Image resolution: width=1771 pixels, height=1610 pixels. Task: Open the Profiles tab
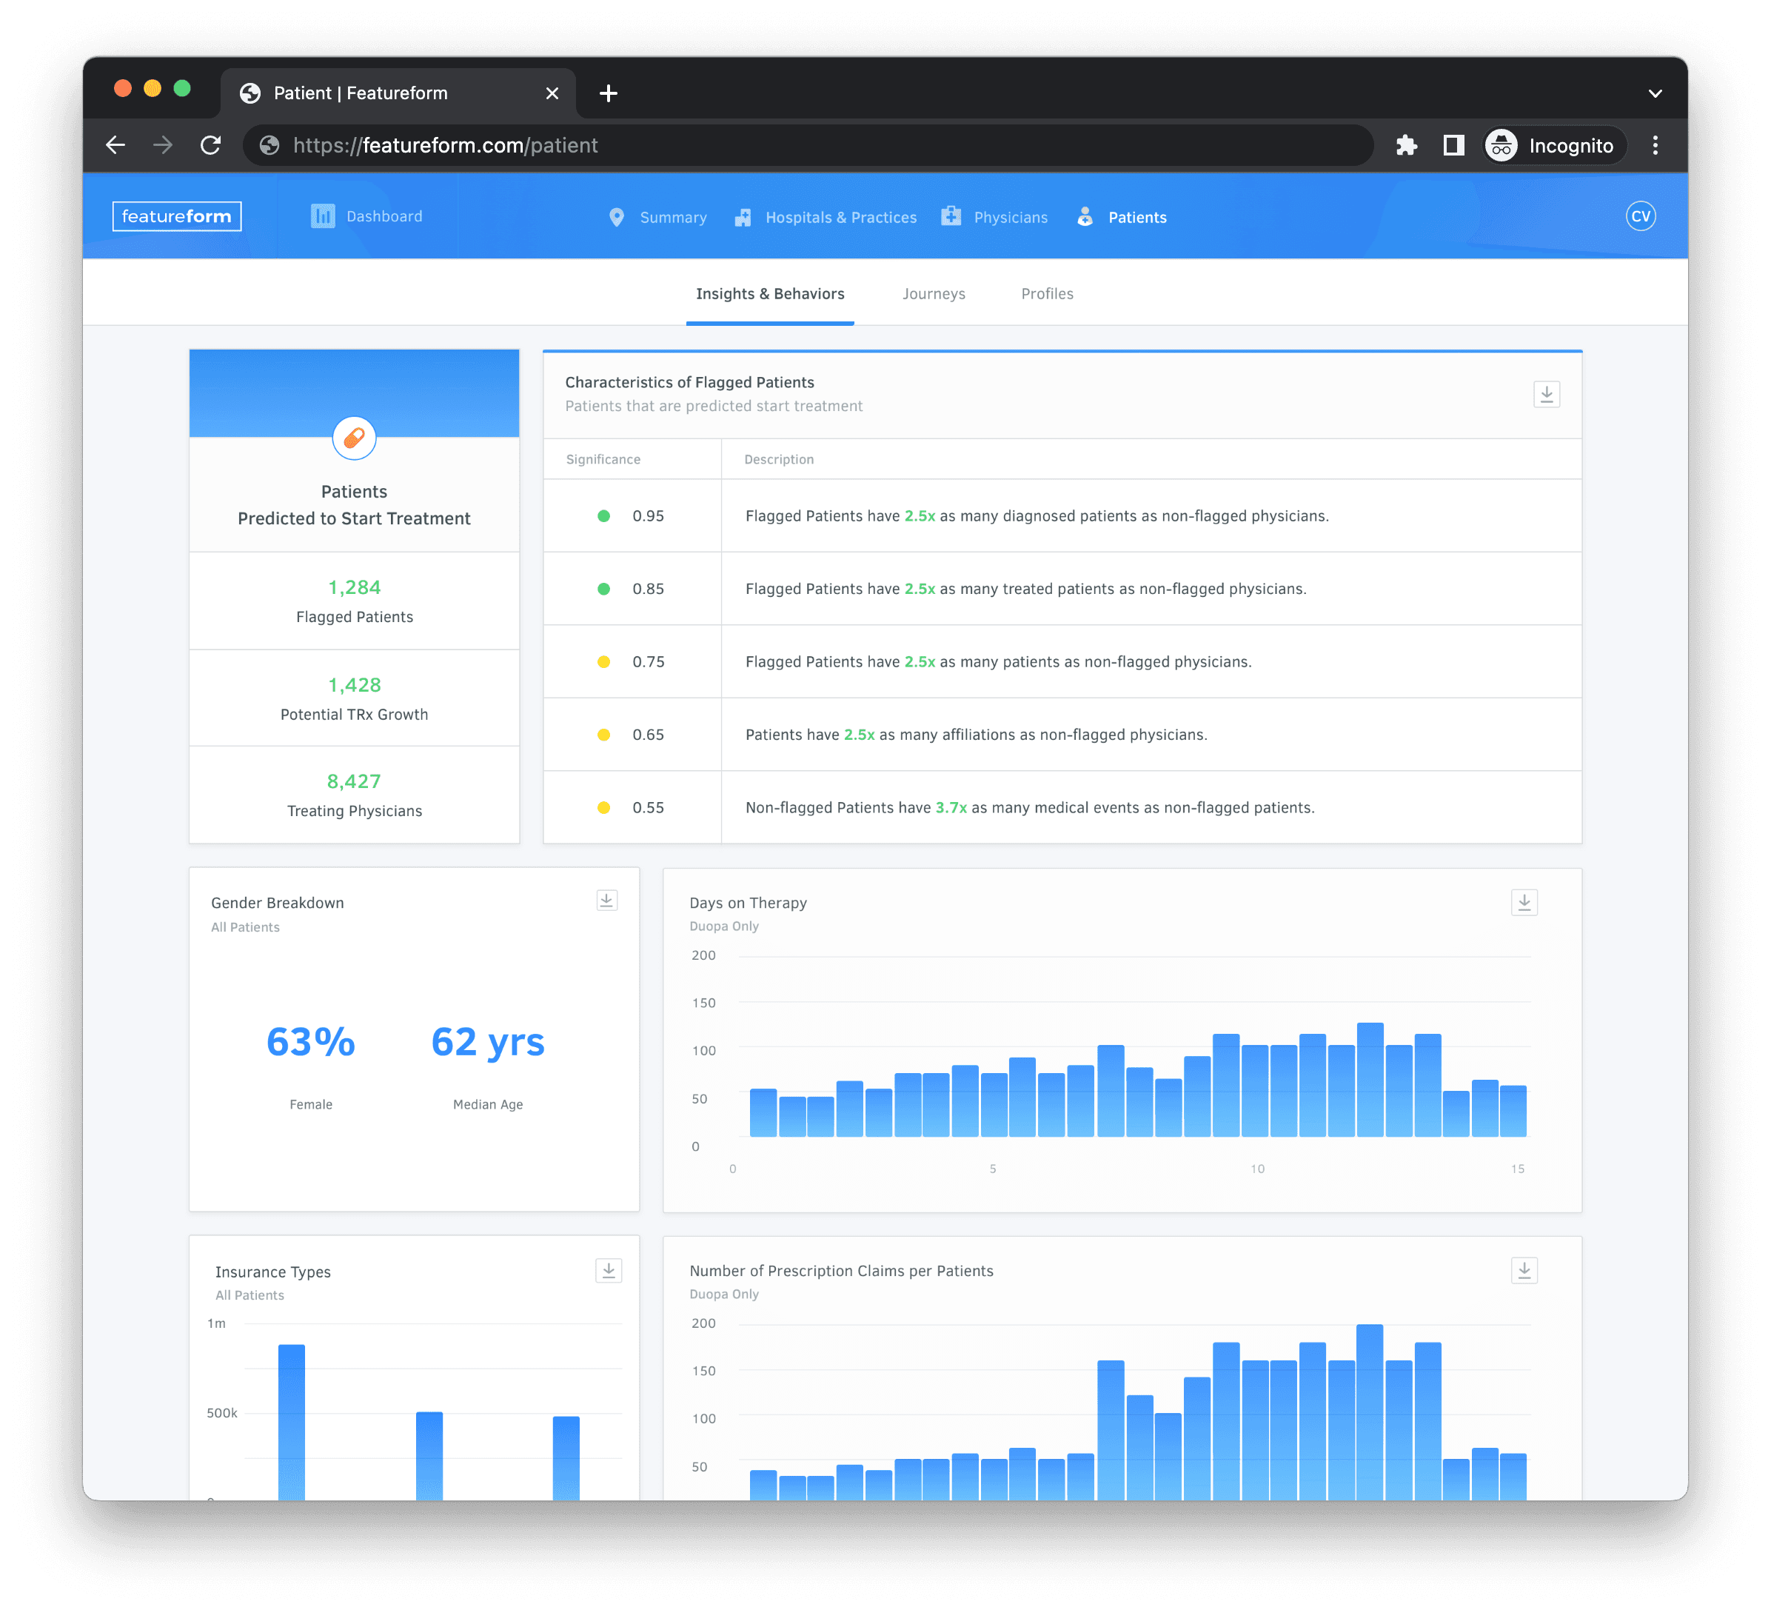pyautogui.click(x=1048, y=293)
